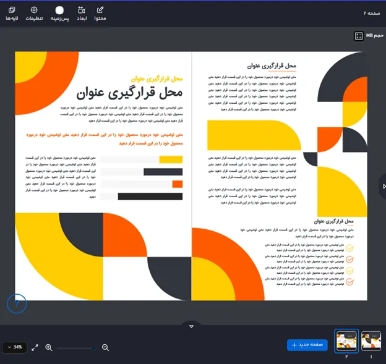The image size is (386, 364).
Task: Click the file size calculator icon
Action: 358,36
